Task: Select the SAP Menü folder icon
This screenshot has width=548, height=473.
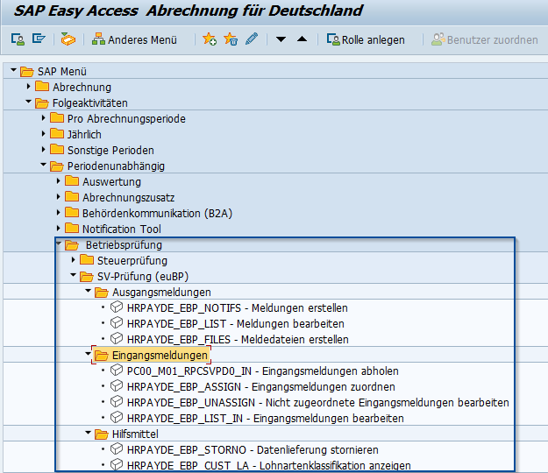Action: click(27, 72)
